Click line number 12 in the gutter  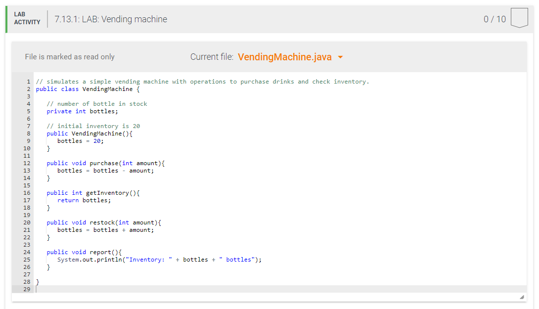27,163
